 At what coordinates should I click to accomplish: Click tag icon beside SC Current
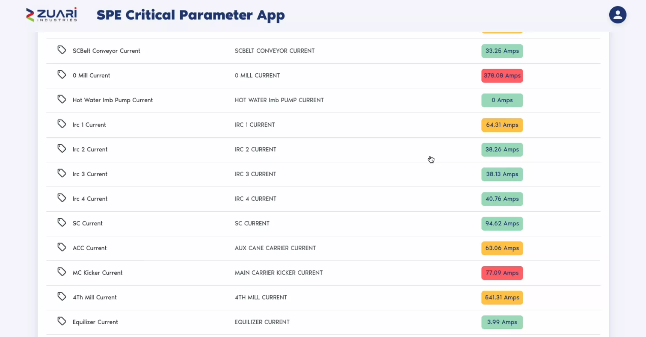coord(62,222)
